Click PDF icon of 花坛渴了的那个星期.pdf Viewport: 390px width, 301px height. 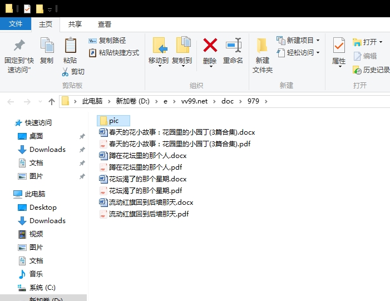(x=103, y=191)
